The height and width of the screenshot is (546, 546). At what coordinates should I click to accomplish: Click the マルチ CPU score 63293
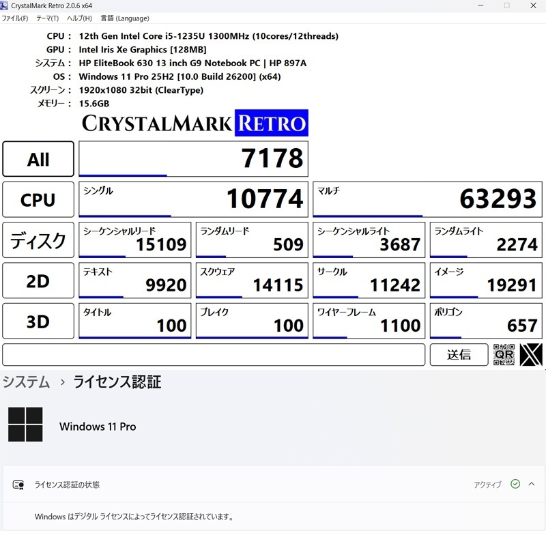(x=428, y=199)
